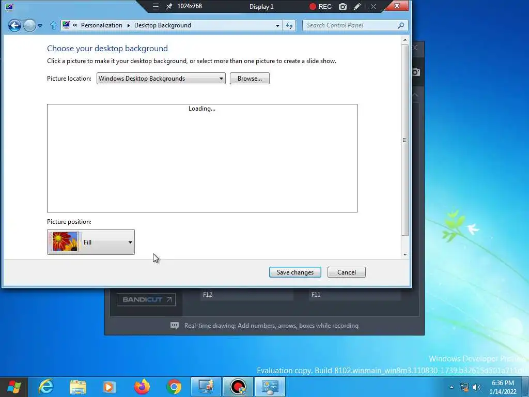The height and width of the screenshot is (397, 529).
Task: Switch to the monitor app taskbar icon
Action: click(206, 387)
